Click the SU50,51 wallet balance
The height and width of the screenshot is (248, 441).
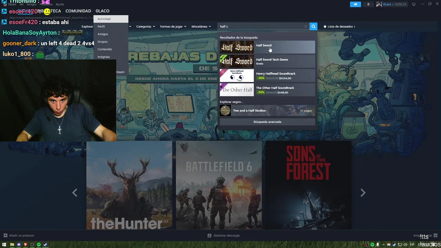click(401, 4)
